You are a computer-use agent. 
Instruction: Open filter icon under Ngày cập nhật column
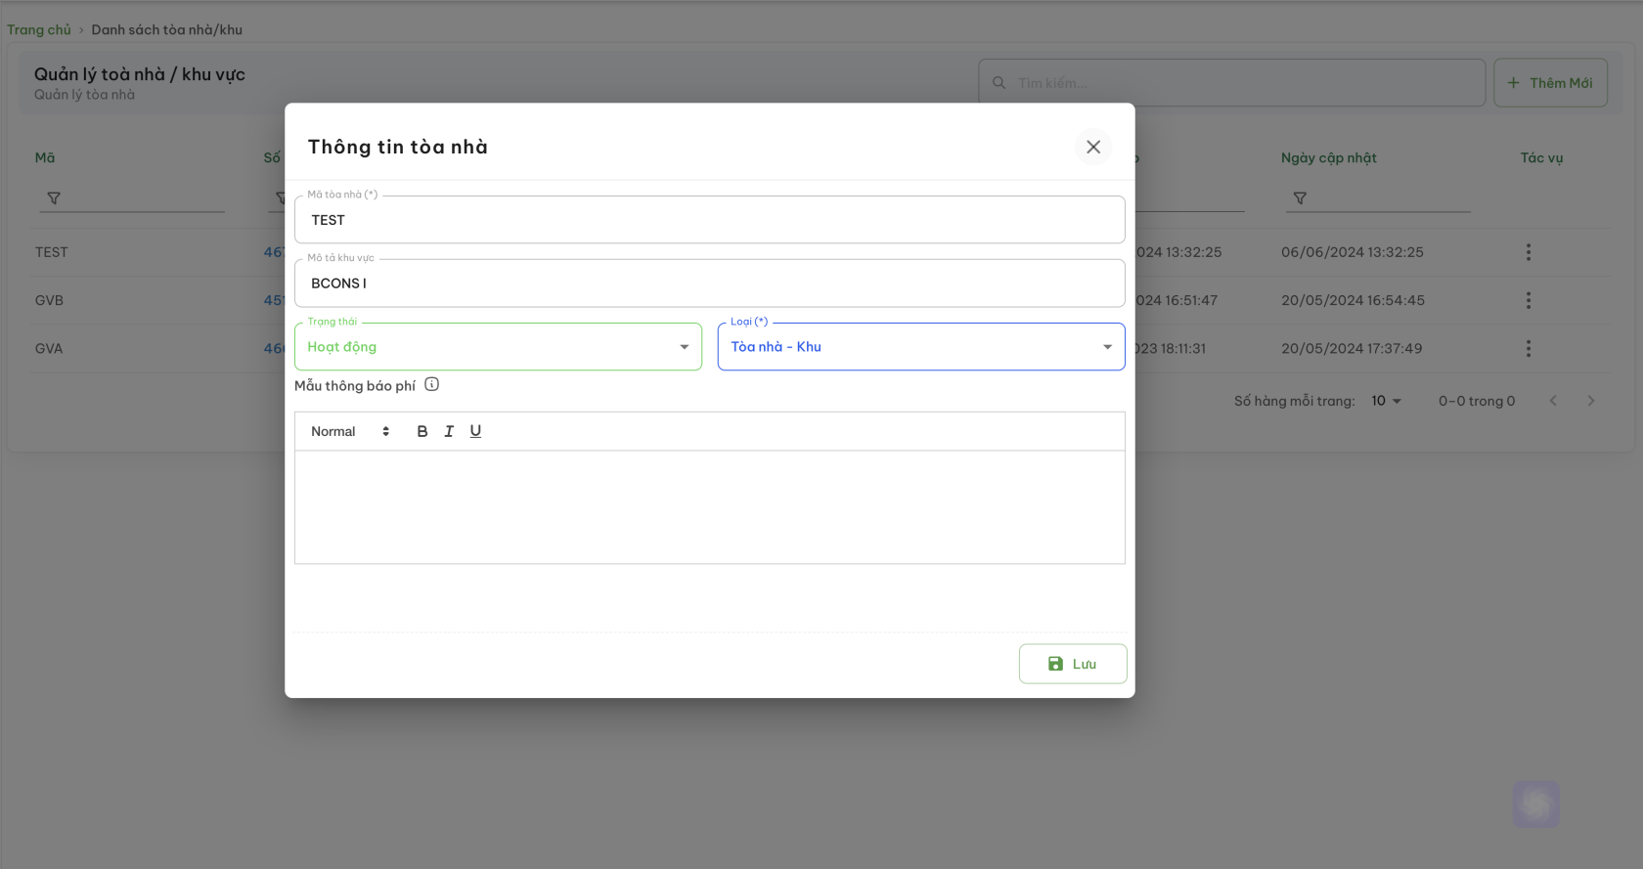[1300, 198]
